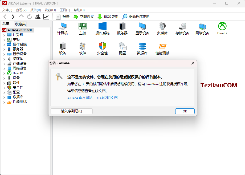Click 报告 report toolbar button
The width and height of the screenshot is (245, 175).
(63, 17)
